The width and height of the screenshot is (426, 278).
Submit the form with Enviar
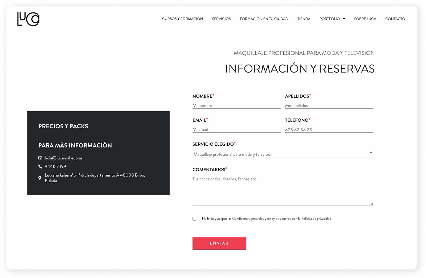tap(219, 243)
